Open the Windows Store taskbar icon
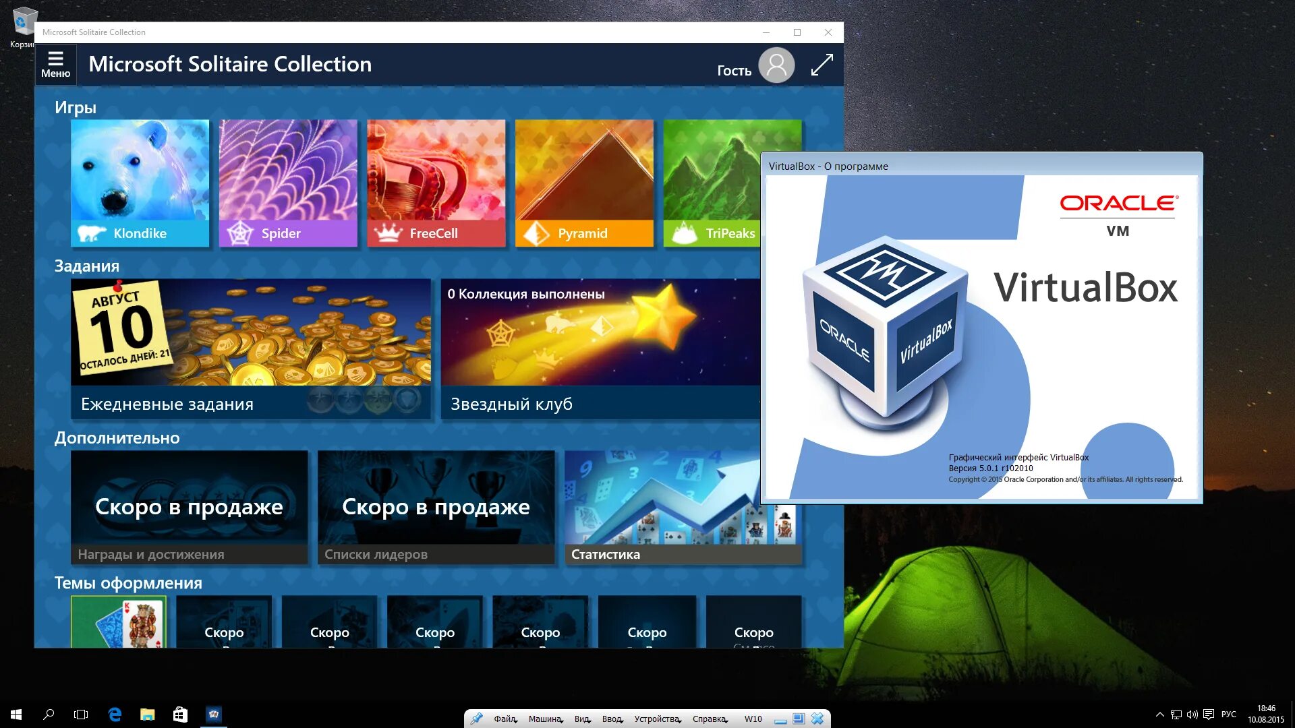The width and height of the screenshot is (1295, 728). click(180, 715)
